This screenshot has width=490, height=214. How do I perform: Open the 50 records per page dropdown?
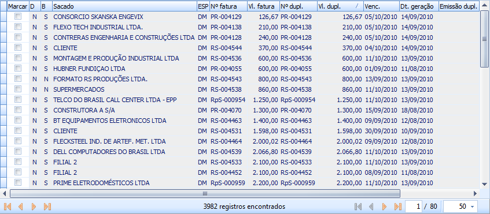click(x=471, y=207)
